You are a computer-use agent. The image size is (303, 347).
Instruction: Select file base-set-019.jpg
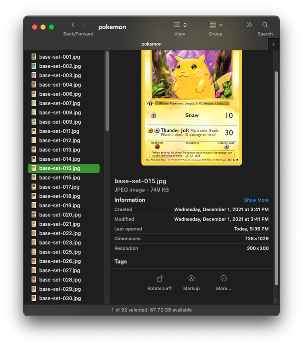[64, 206]
